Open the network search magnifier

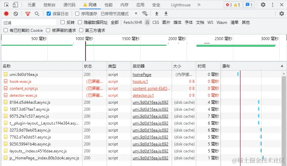[x=37, y=14]
